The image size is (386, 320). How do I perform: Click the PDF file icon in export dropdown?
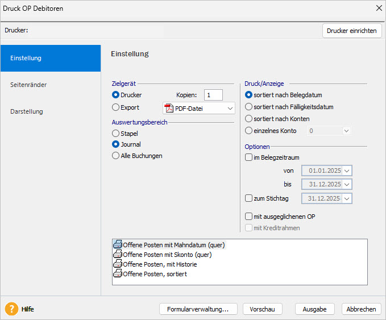tap(169, 108)
